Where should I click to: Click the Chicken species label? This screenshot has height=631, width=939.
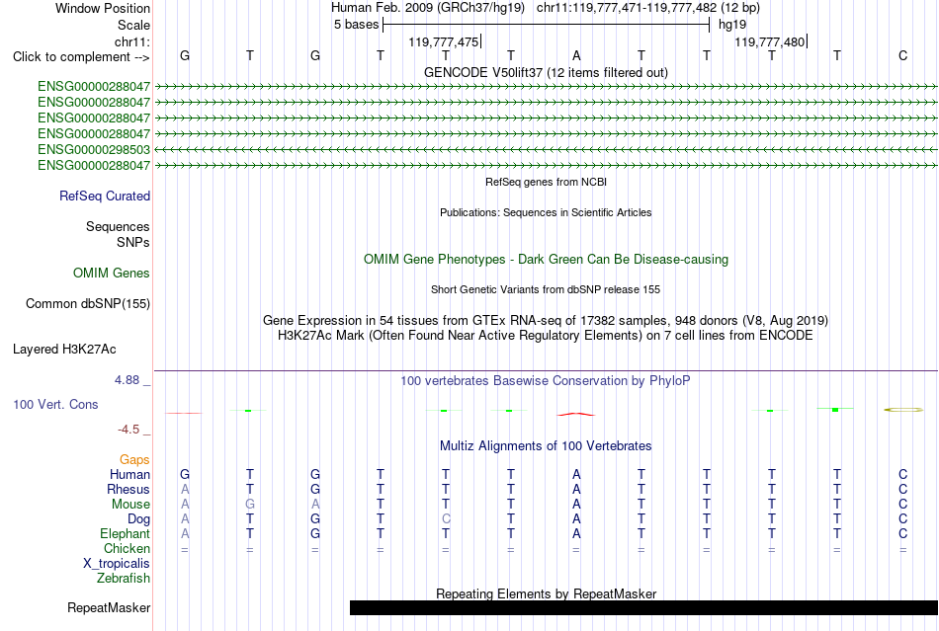(x=127, y=548)
